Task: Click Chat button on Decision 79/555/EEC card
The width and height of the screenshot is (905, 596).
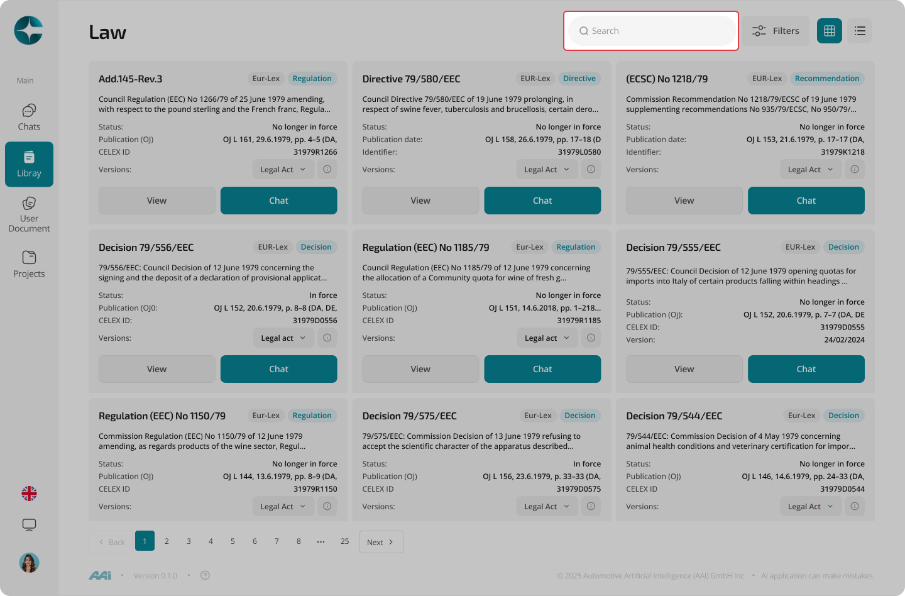Action: pos(806,369)
